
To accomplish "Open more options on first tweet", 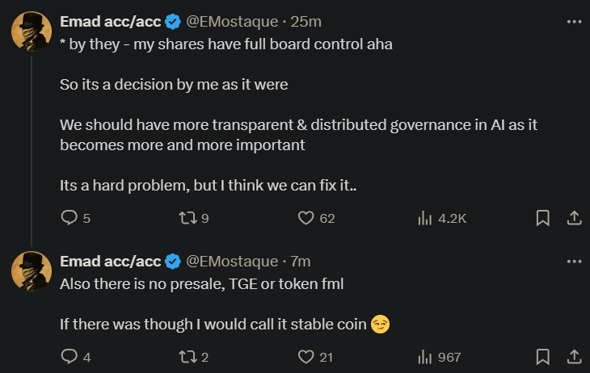I will point(574,21).
